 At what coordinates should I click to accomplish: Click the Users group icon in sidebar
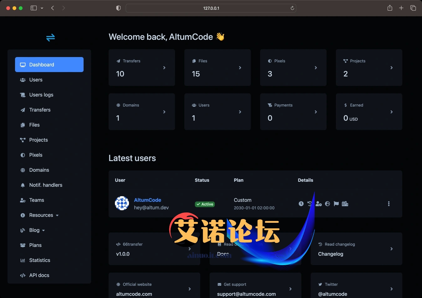(x=23, y=80)
